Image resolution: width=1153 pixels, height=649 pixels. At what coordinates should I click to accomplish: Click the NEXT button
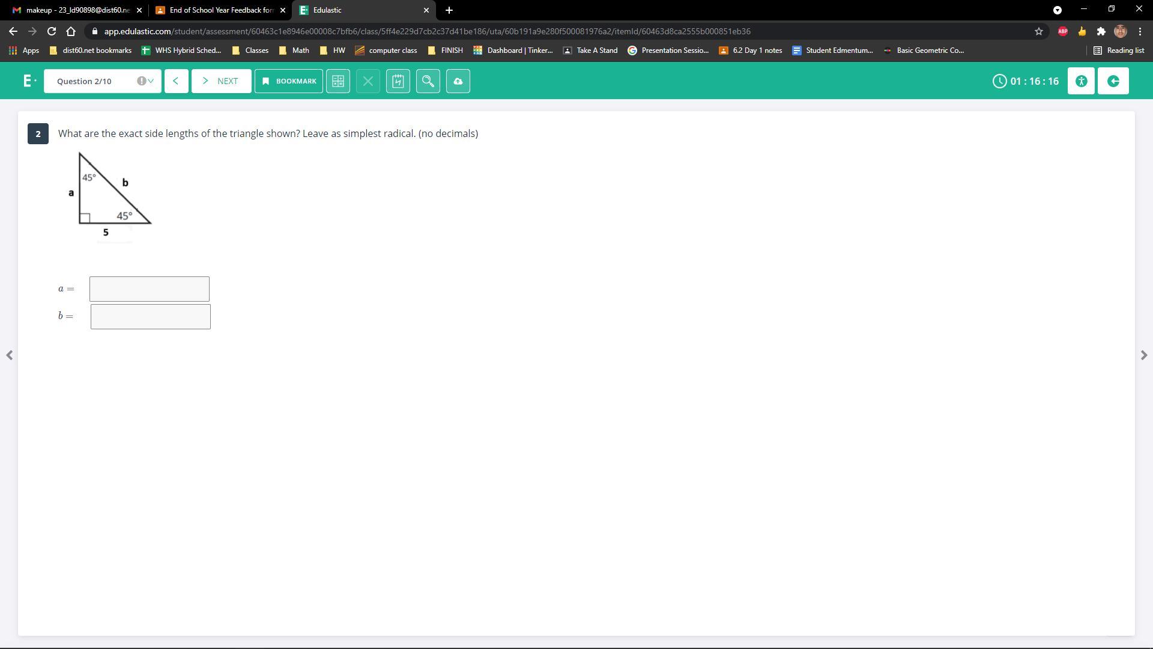[221, 81]
